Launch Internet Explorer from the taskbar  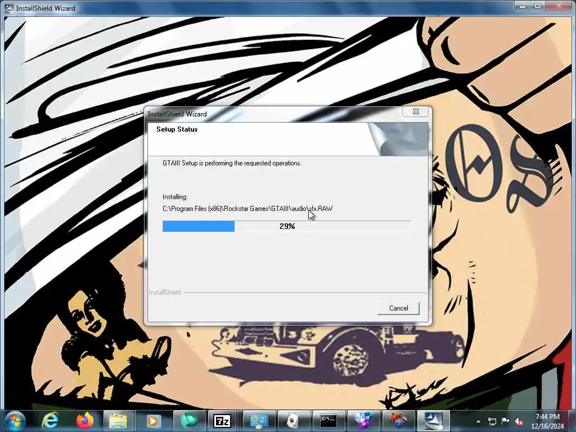coord(49,421)
